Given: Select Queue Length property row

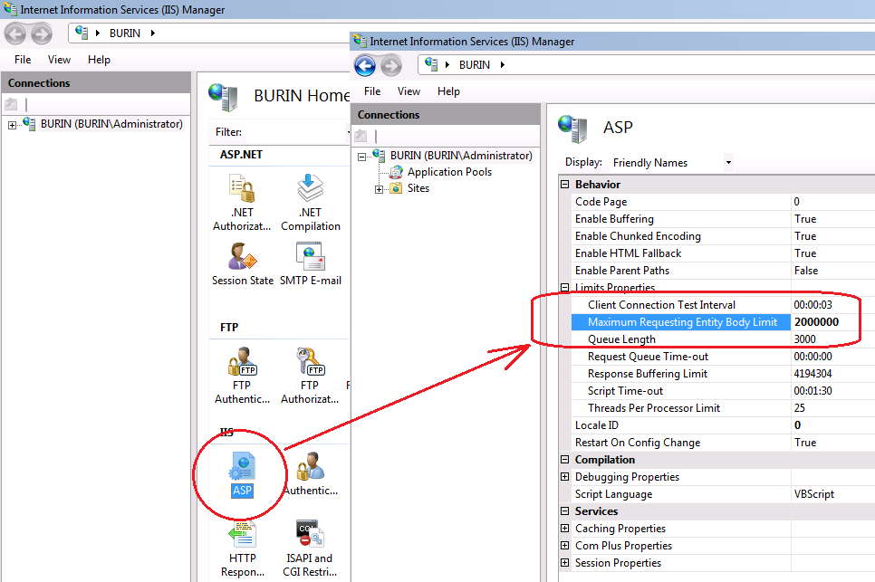Looking at the screenshot, I should [x=723, y=339].
